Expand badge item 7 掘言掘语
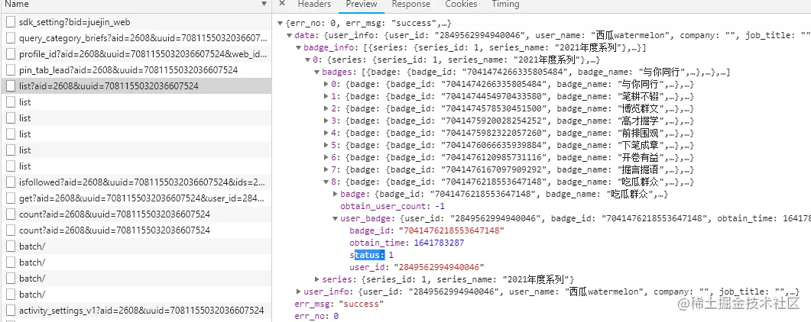This screenshot has height=322, width=811. point(326,169)
